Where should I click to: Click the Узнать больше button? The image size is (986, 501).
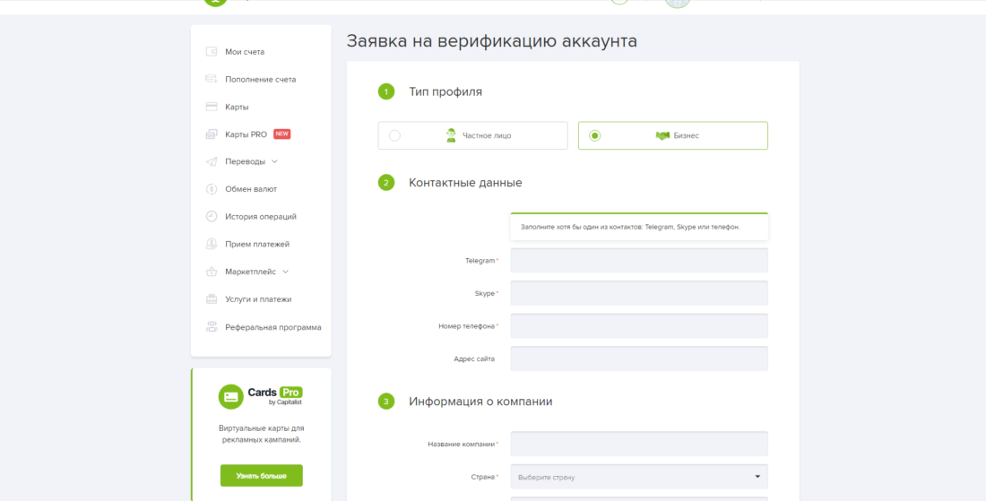pos(261,475)
